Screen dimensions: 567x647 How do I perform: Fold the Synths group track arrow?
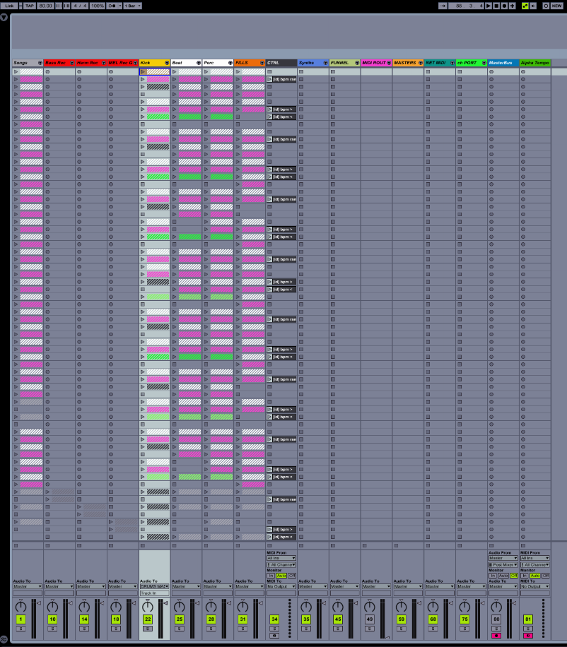(325, 63)
